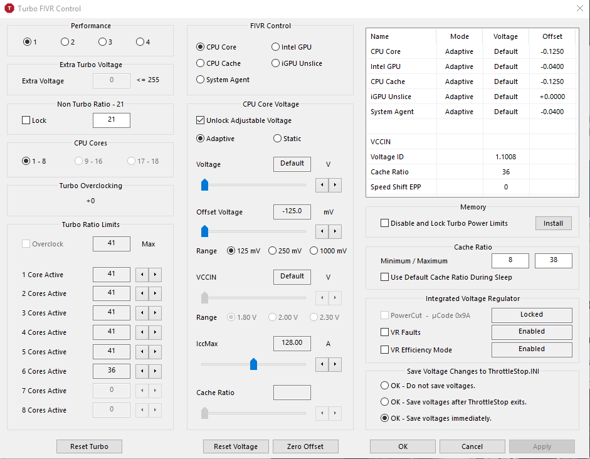
Task: Click the Zero Offset button
Action: pos(305,446)
